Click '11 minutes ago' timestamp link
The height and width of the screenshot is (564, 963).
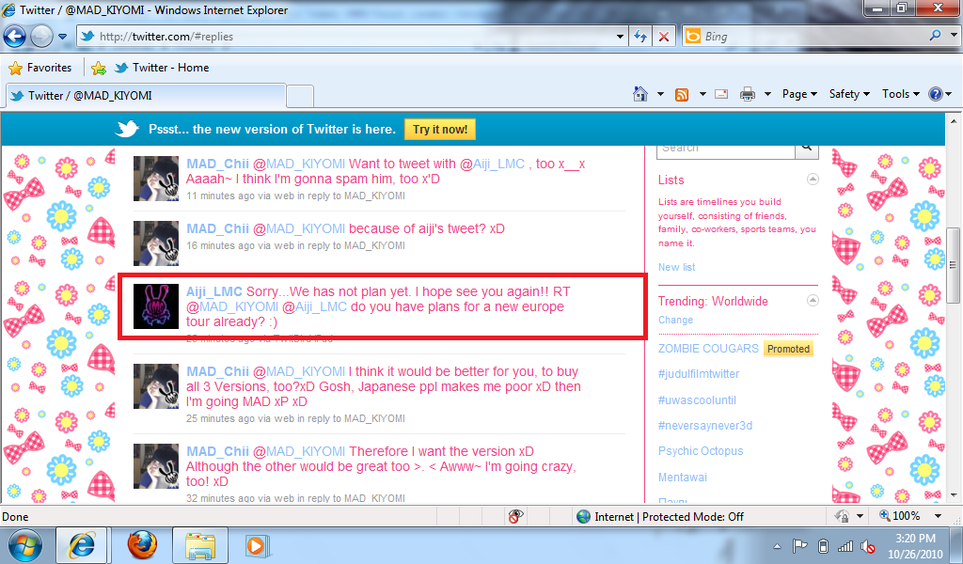point(219,196)
